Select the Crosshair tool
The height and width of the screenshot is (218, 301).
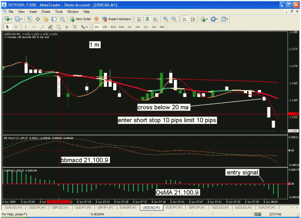(x=16, y=27)
